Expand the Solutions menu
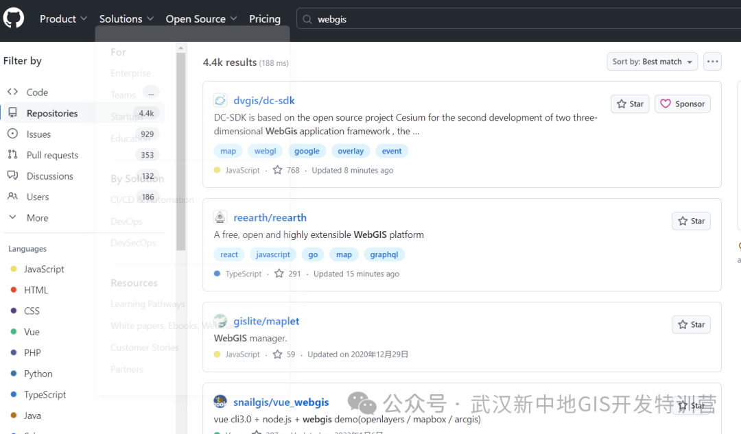Image resolution: width=741 pixels, height=434 pixels. click(x=126, y=19)
